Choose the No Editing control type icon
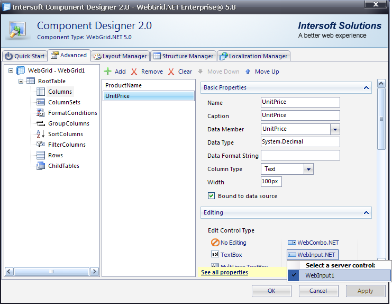 coord(215,243)
